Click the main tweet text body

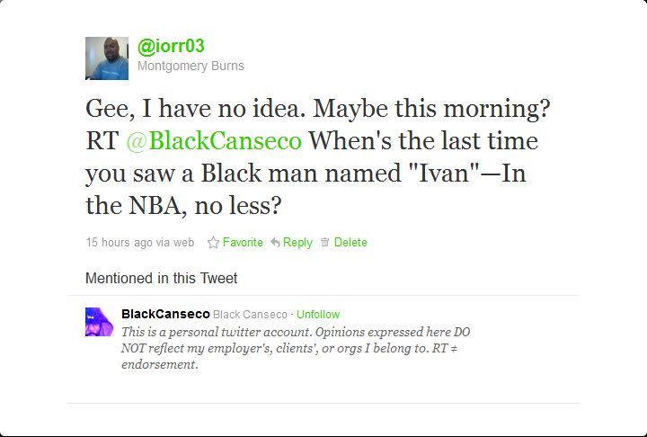pyautogui.click(x=318, y=157)
